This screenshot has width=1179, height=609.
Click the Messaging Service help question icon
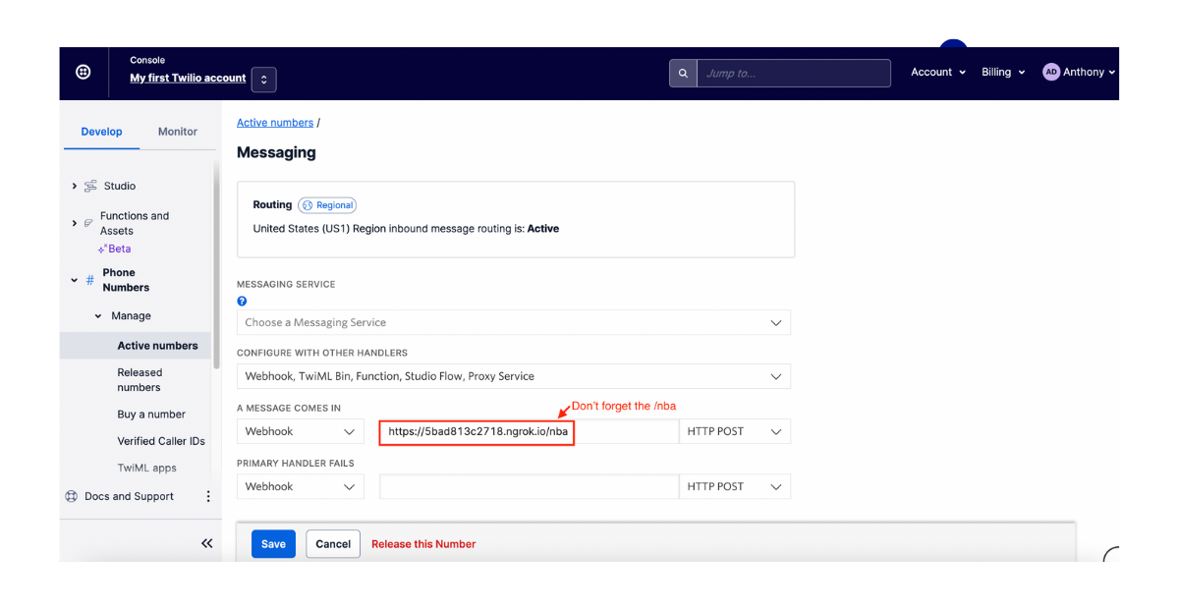click(242, 302)
